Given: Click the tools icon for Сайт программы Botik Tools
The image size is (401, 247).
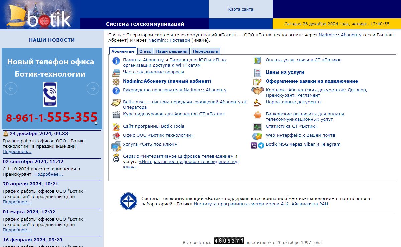Looking at the screenshot, I should click(x=116, y=127).
